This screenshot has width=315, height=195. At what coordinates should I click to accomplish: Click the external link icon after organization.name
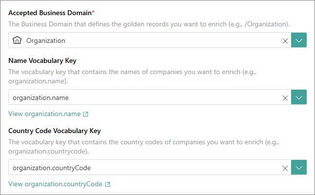coord(86,114)
